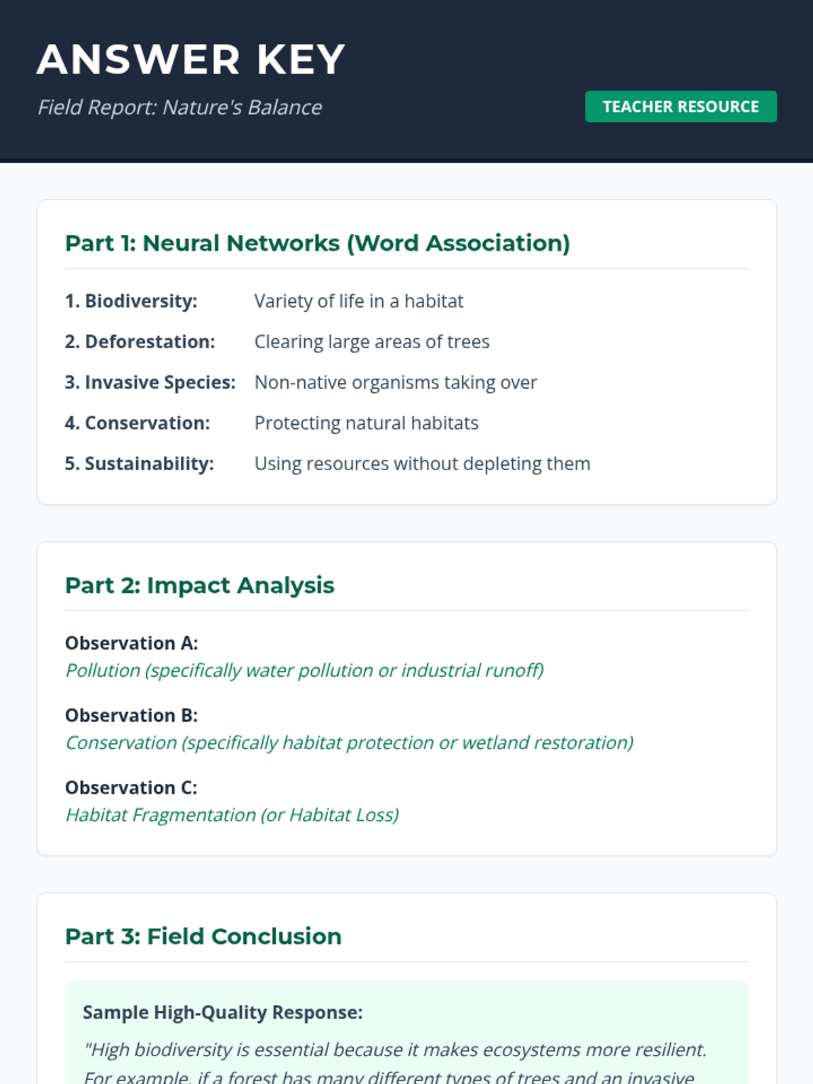Click the Answer Key title

[x=191, y=60]
